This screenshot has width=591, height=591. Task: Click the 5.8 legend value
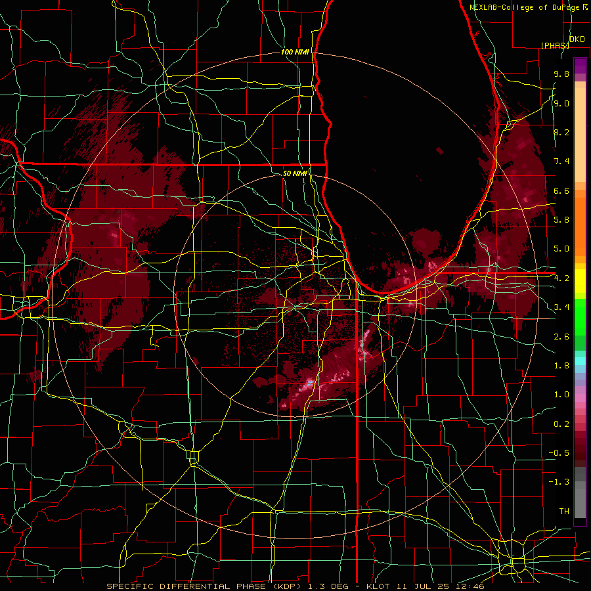561,219
